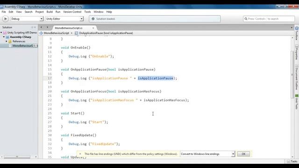This screenshot has height=168, width=299.
Task: Close the Solution pad
Action: coord(35,27)
